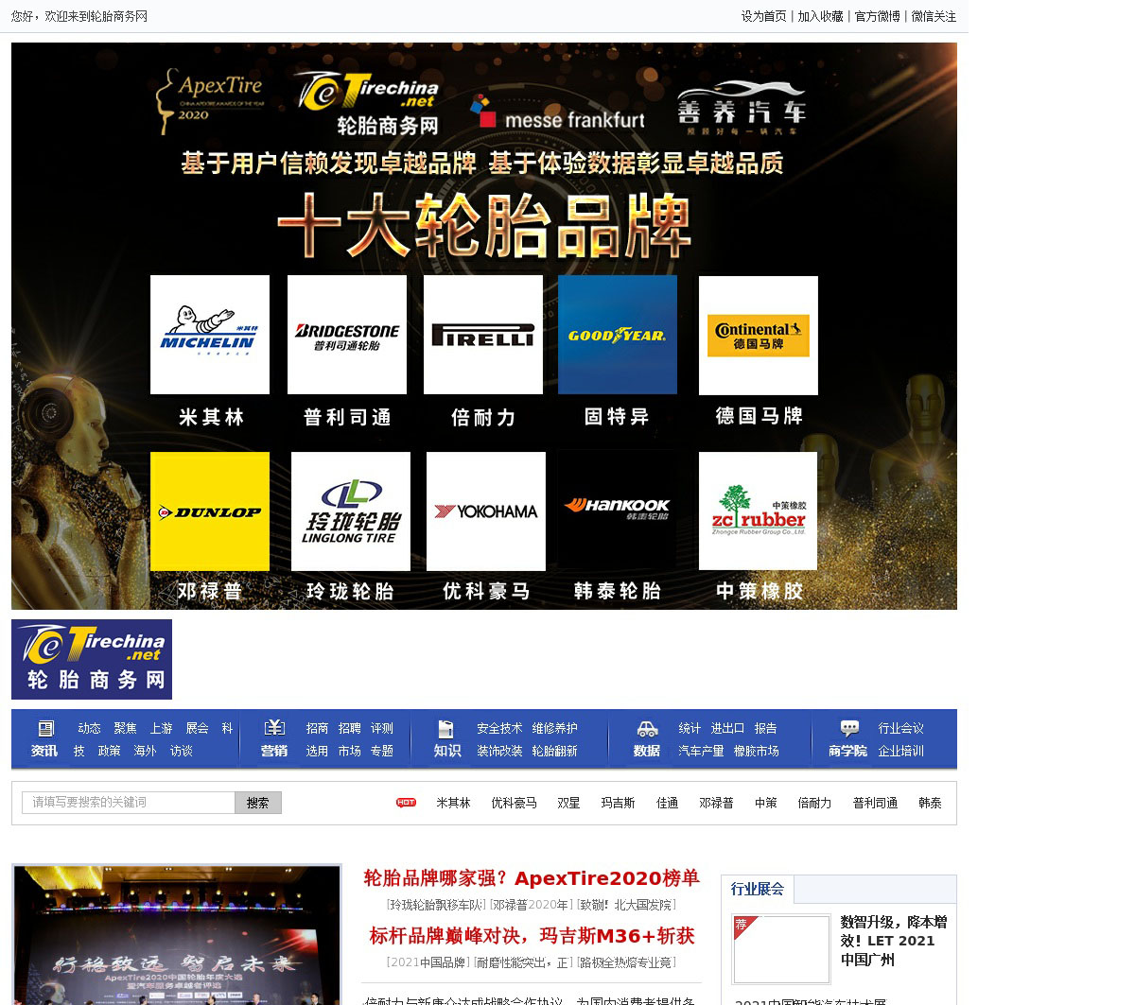The width and height of the screenshot is (1135, 1005).
Task: Click hot keyword 佳通
Action: click(667, 803)
